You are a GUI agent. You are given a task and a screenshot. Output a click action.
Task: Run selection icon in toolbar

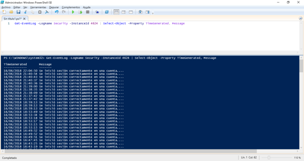point(80,12)
